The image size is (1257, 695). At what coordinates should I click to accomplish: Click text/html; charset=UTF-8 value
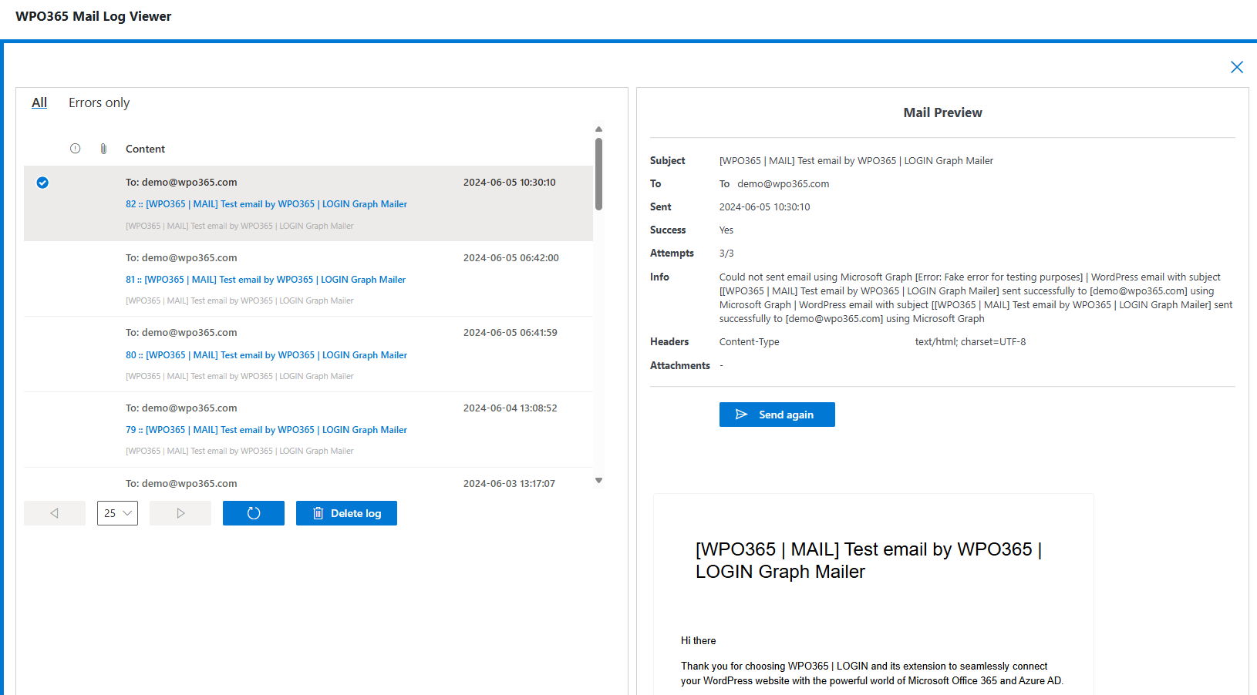point(970,342)
